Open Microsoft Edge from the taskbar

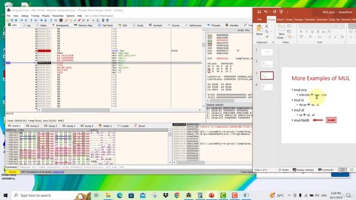click(x=120, y=195)
